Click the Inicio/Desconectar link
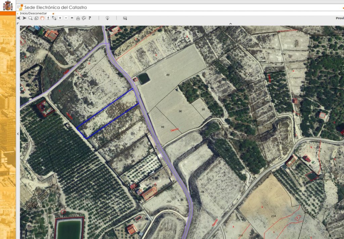344x239 pixels. click(33, 13)
